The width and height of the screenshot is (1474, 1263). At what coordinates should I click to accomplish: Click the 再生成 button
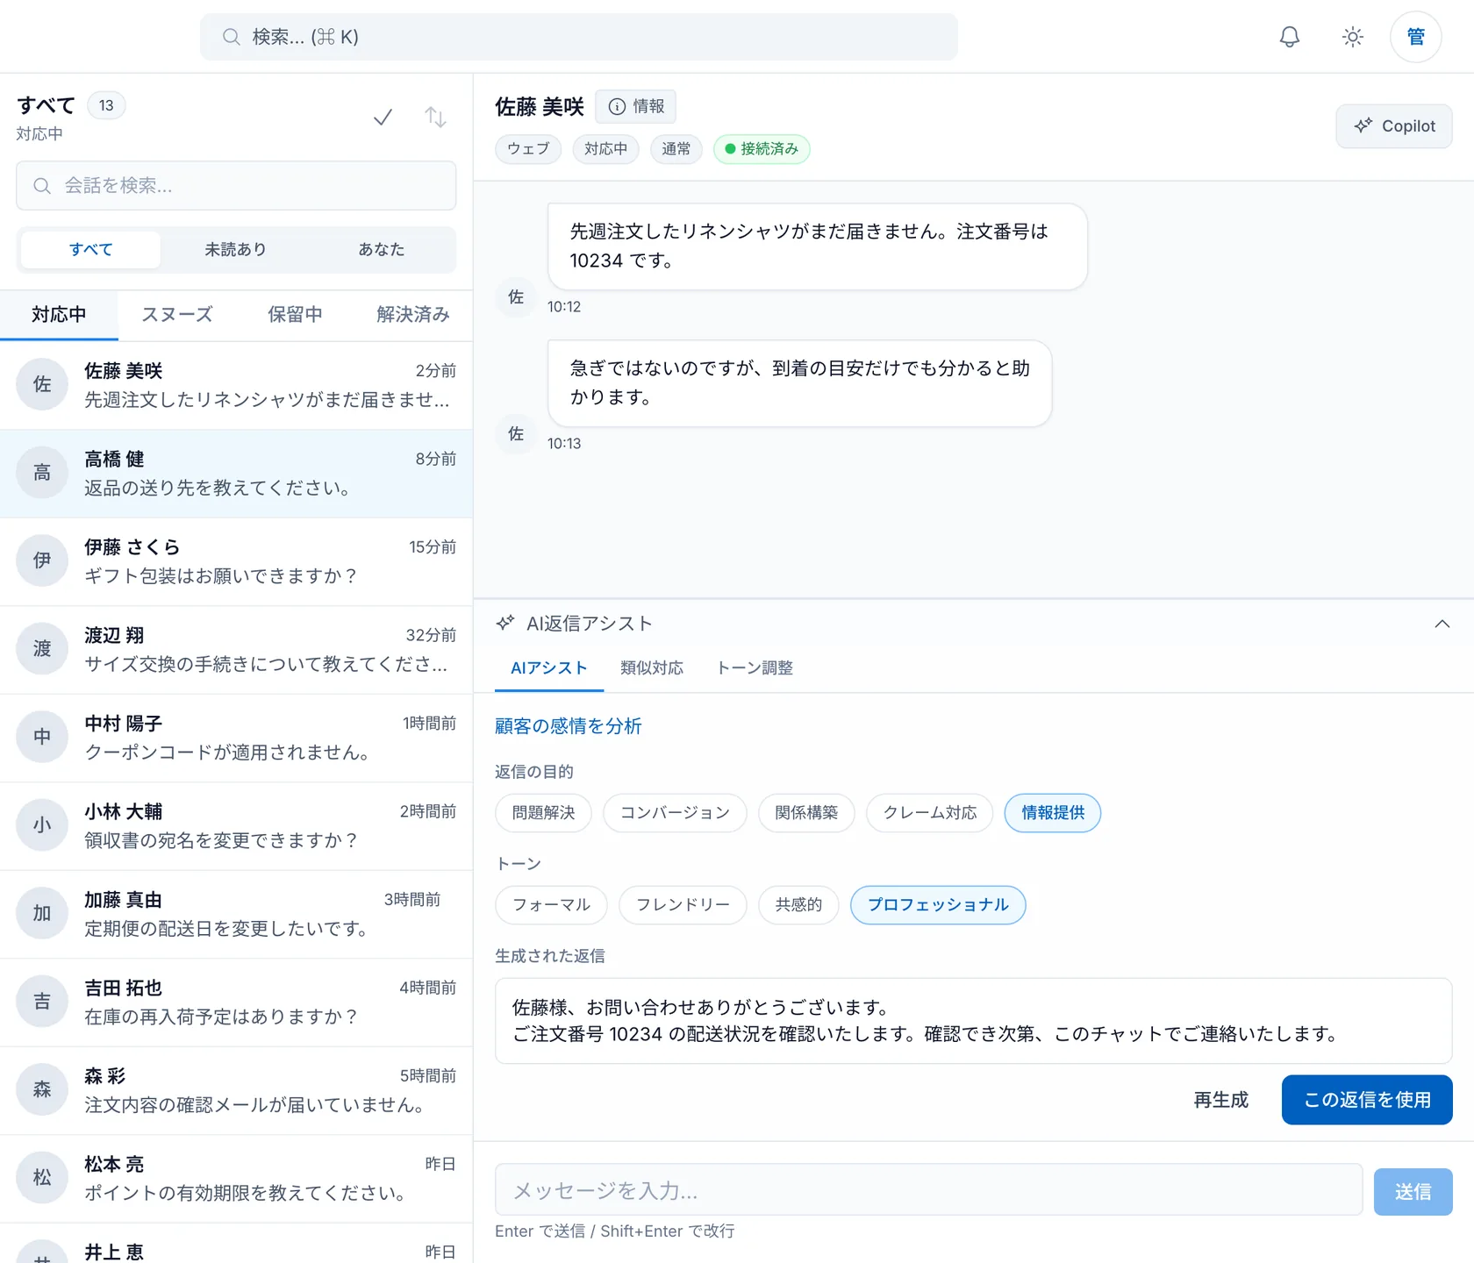click(x=1220, y=1100)
